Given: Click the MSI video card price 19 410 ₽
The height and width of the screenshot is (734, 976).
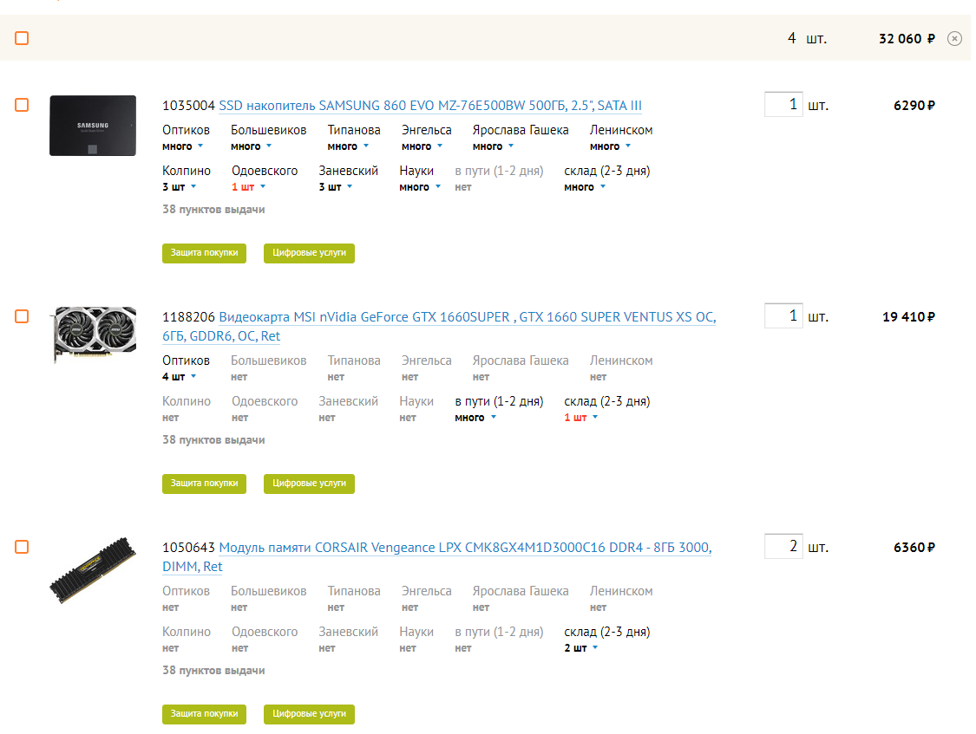Looking at the screenshot, I should pyautogui.click(x=909, y=317).
